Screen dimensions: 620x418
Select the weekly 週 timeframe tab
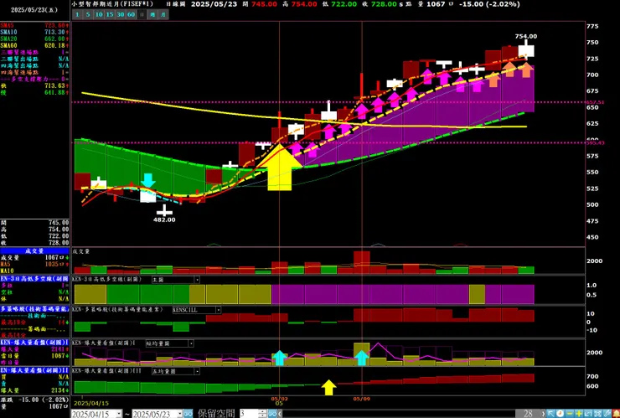(152, 14)
